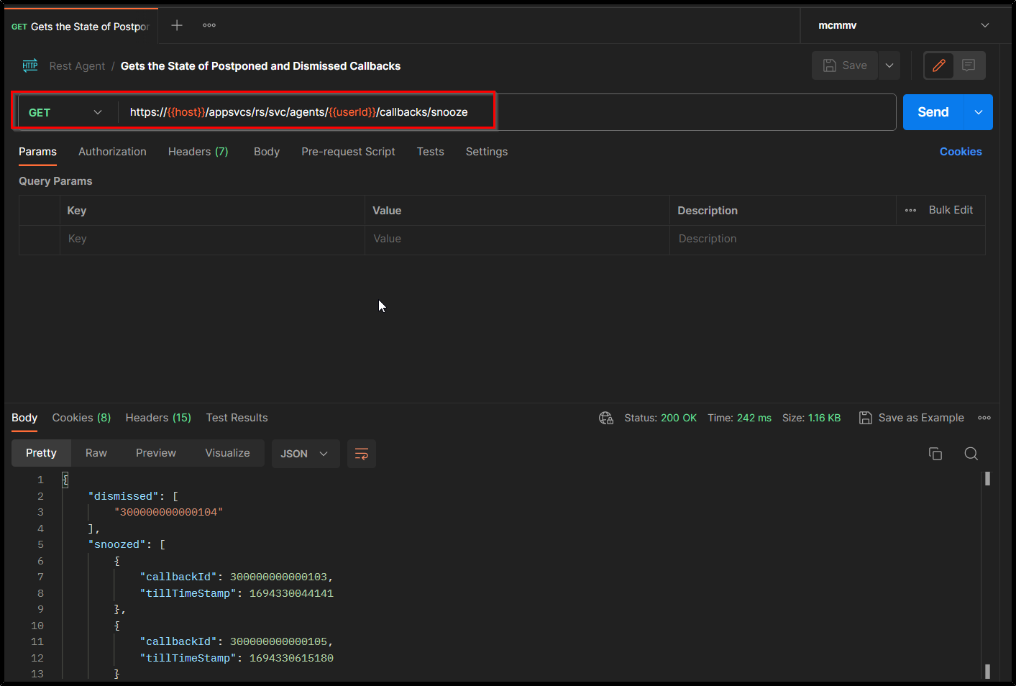Click the HTTP request type icon
Image resolution: width=1016 pixels, height=686 pixels.
tap(30, 65)
